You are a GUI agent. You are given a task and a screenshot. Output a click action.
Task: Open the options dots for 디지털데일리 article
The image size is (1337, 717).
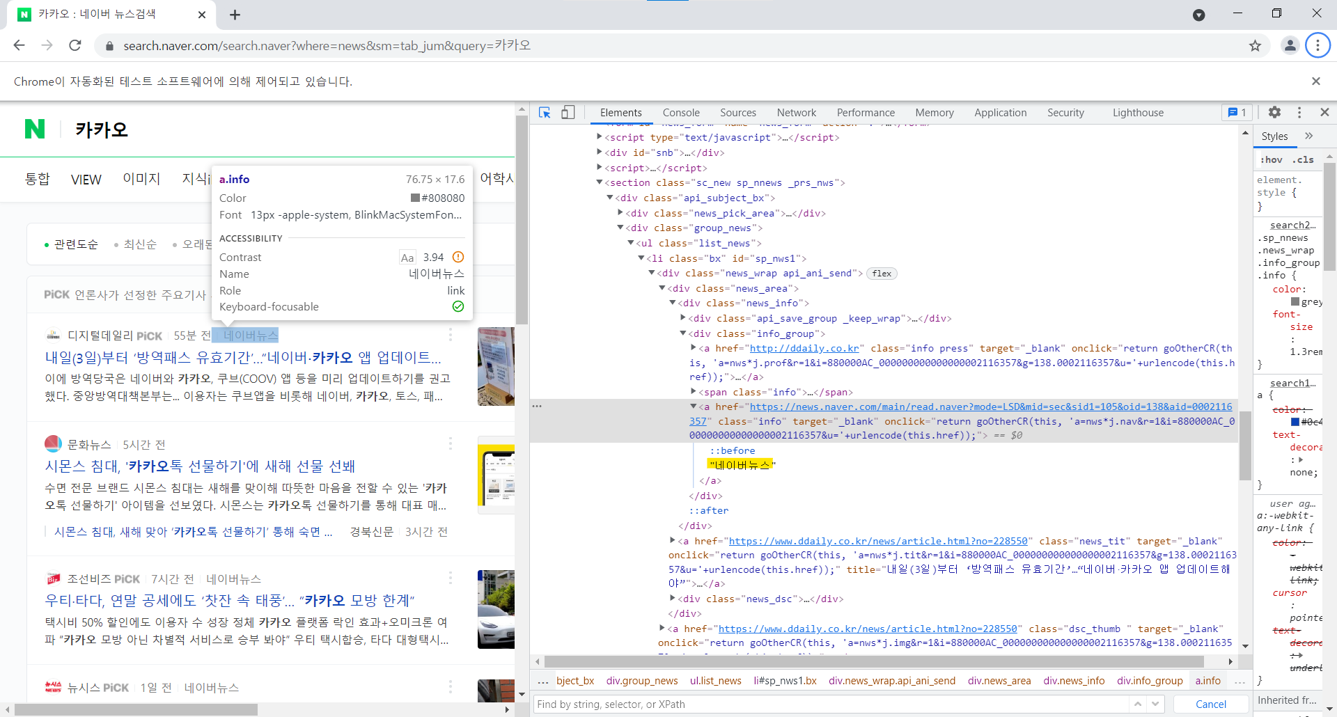(x=451, y=335)
